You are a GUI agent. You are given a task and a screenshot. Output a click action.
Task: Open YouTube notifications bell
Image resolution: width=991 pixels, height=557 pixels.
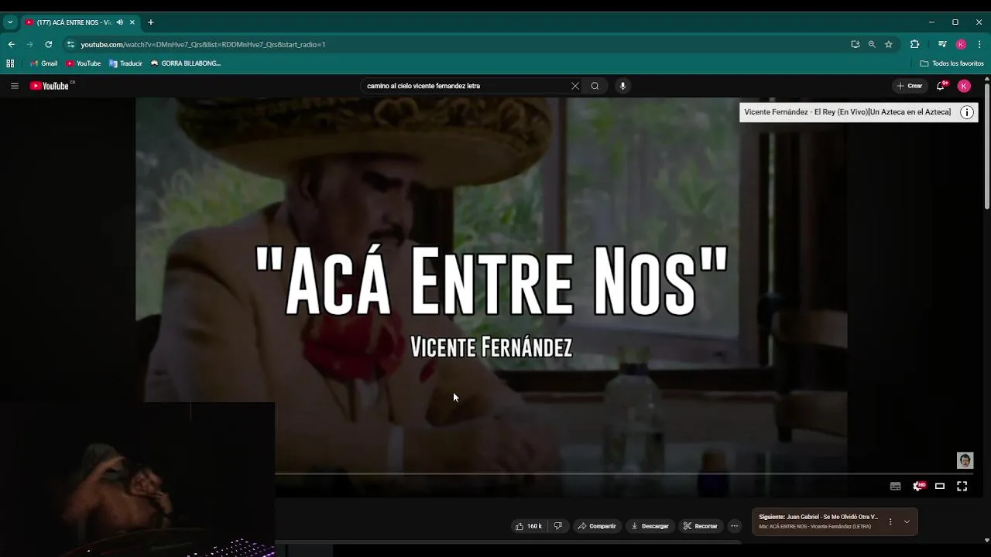(941, 86)
